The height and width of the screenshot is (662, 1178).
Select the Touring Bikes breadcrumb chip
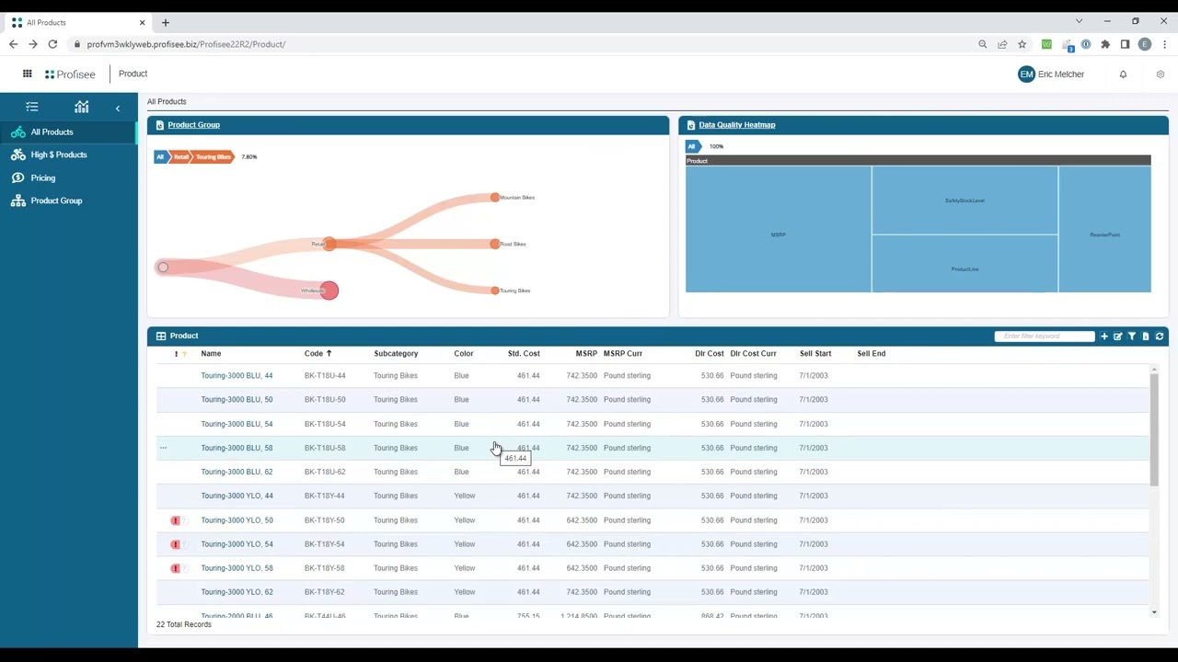[x=213, y=157]
